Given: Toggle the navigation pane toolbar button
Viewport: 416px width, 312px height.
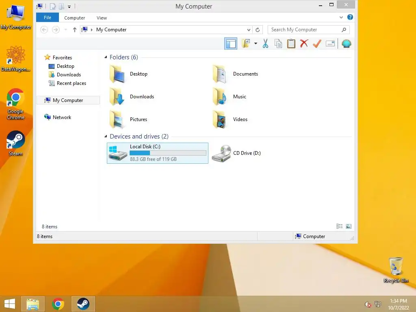Looking at the screenshot, I should (x=231, y=43).
